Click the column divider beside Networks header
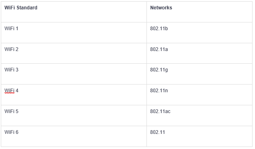This screenshot has height=149, width=255. click(147, 12)
